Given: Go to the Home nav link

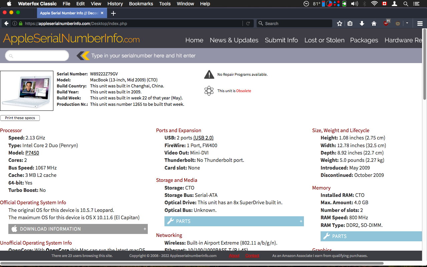Looking at the screenshot, I should click(x=194, y=40).
